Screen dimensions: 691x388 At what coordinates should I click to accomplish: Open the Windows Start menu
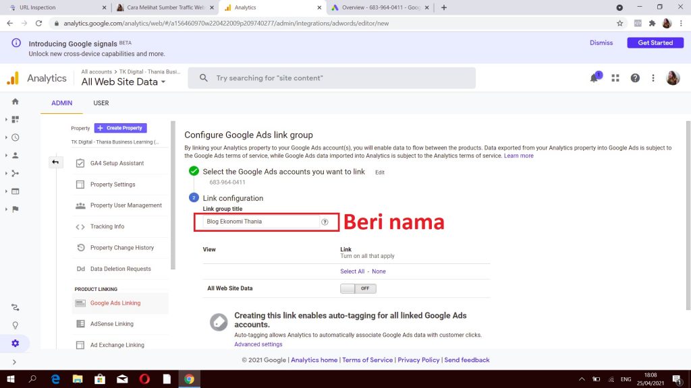tap(11, 379)
